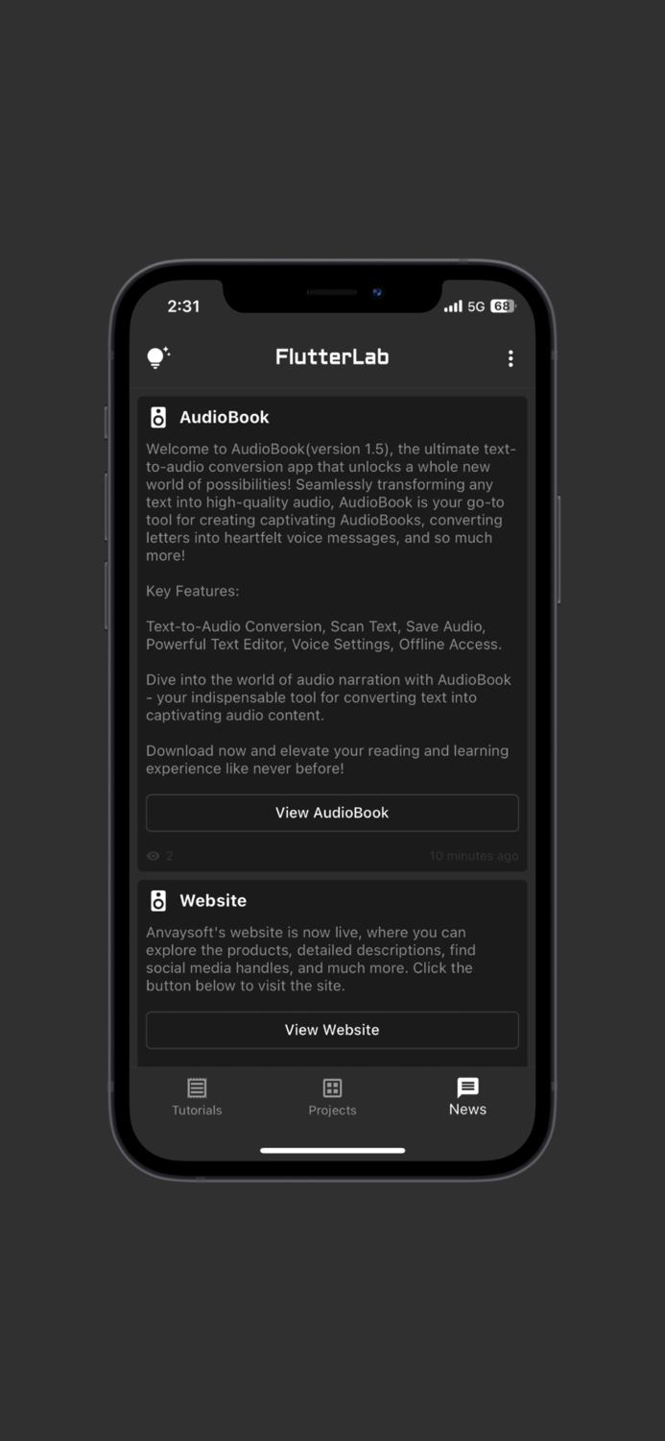This screenshot has width=665, height=1441.
Task: Click the speaker icon beside AudioBook
Action: tap(158, 417)
